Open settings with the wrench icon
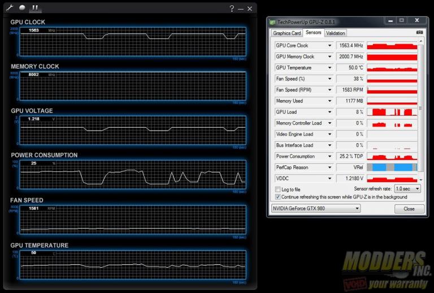The image size is (434, 293). click(x=11, y=8)
